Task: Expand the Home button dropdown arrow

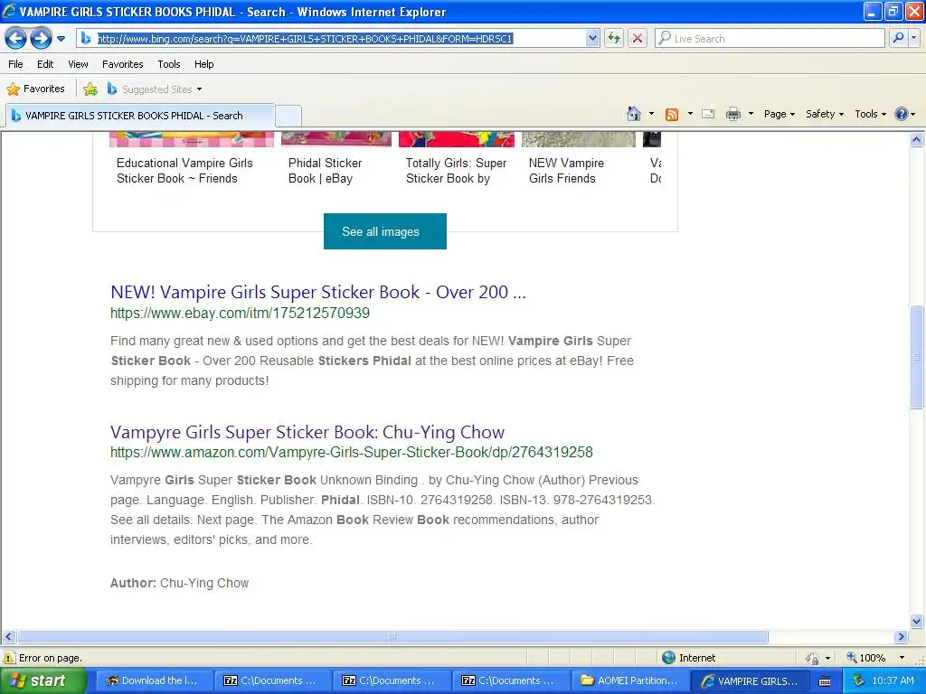Action: [x=651, y=114]
